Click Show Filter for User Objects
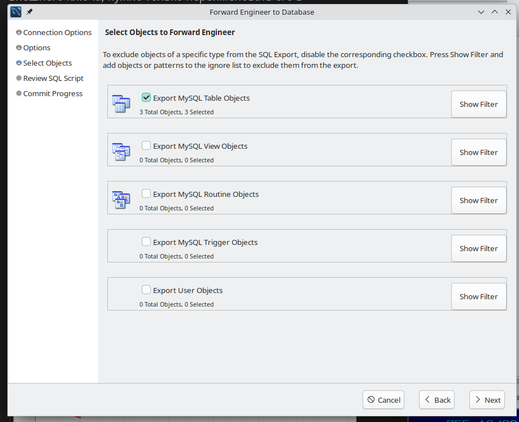The height and width of the screenshot is (422, 519). [478, 296]
